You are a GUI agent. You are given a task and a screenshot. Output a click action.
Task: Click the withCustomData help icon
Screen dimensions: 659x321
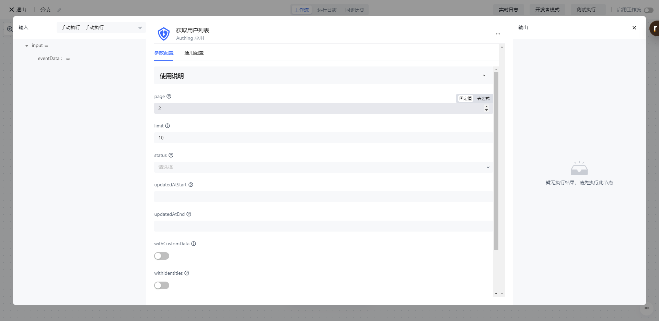(194, 244)
